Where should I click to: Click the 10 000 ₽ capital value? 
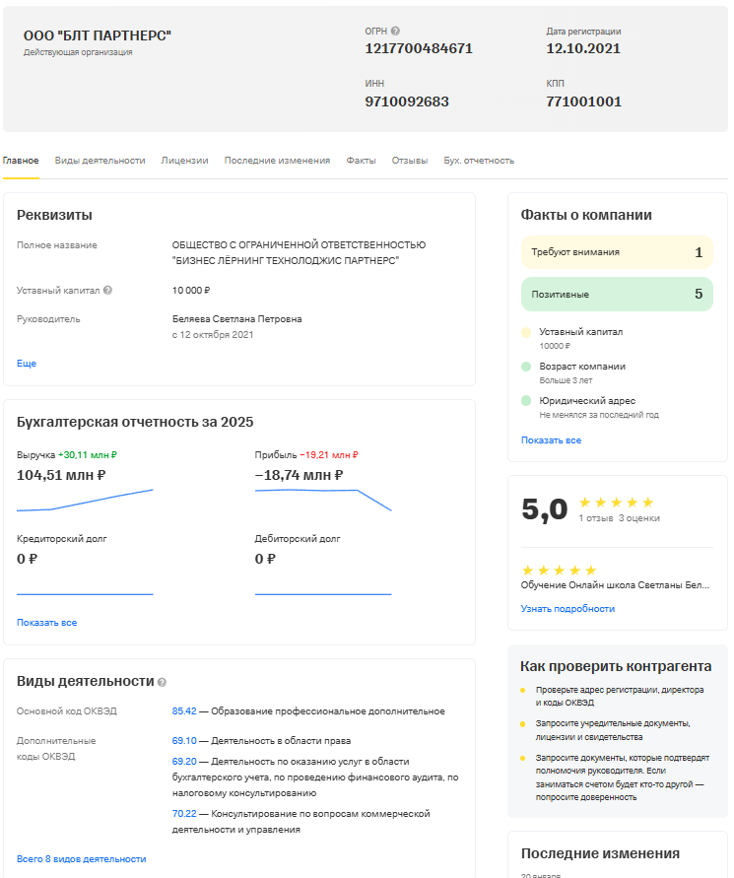(191, 291)
